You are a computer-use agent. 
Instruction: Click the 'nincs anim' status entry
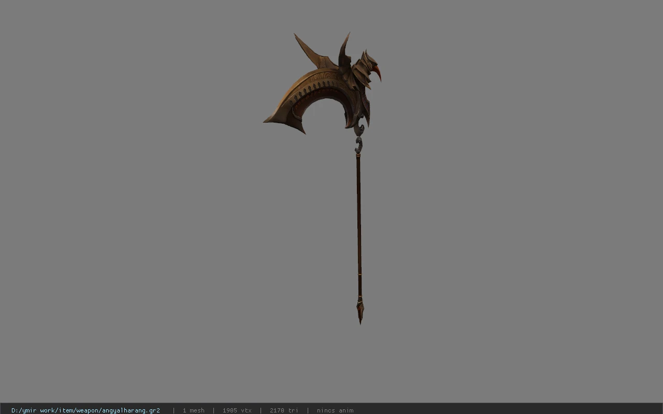pyautogui.click(x=335, y=410)
